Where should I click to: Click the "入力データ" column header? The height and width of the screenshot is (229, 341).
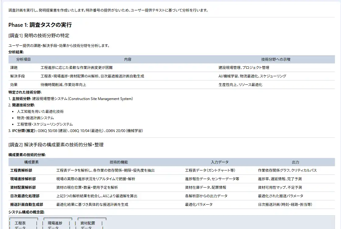pyautogui.click(x=220, y=162)
